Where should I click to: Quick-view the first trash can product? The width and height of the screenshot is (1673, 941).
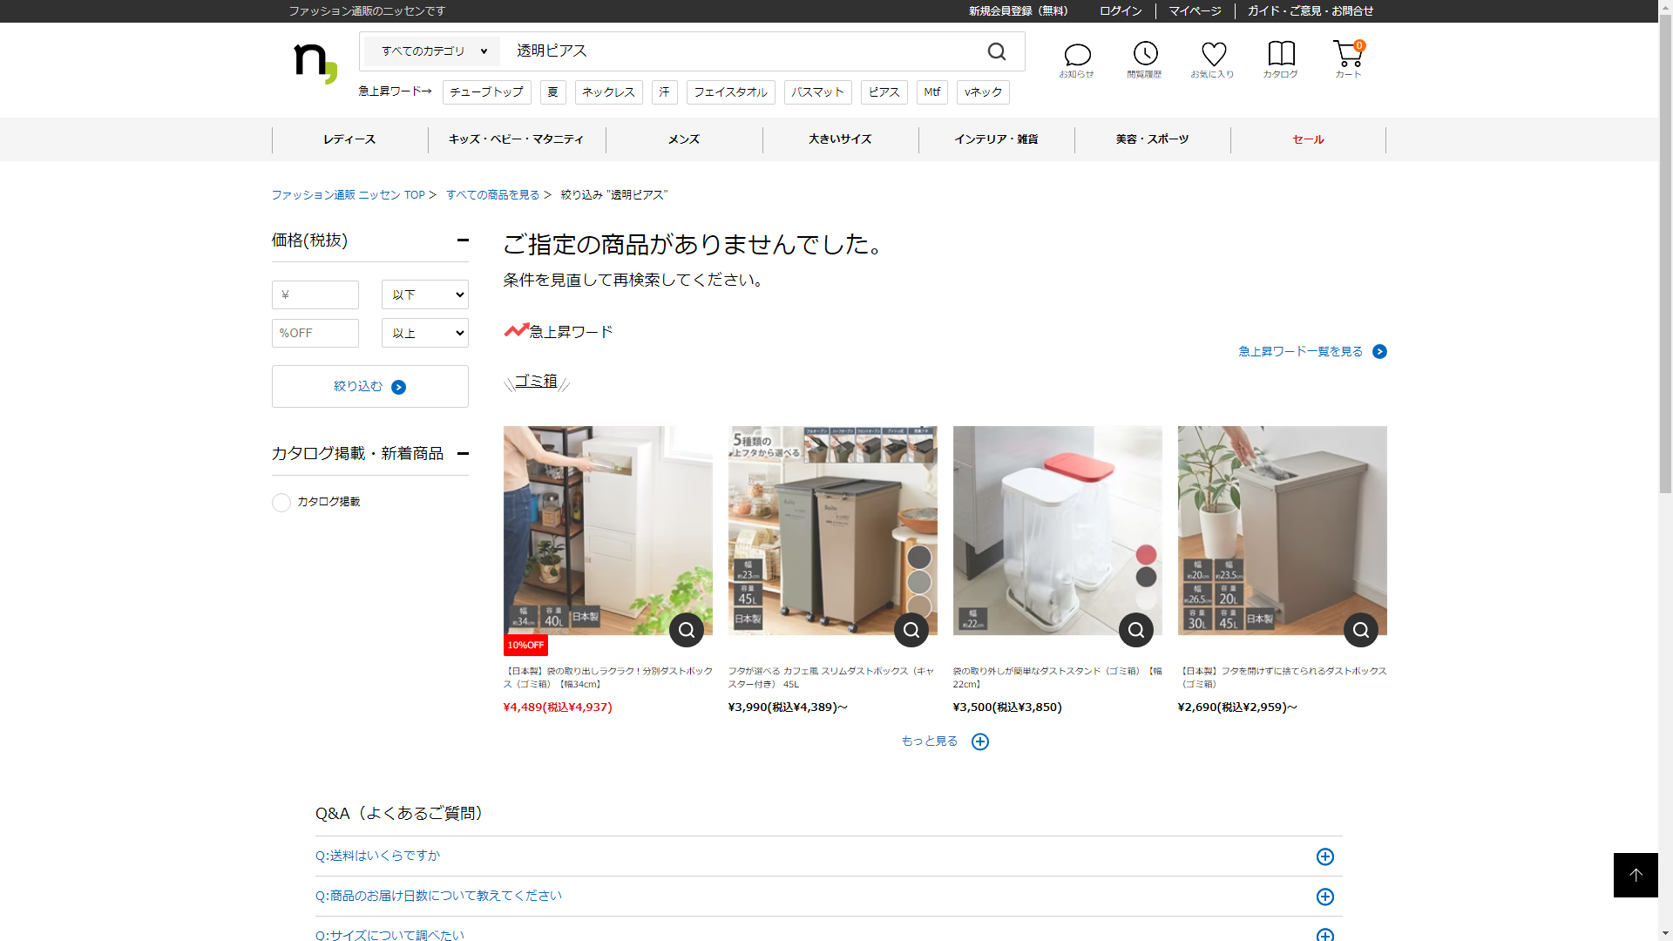tap(687, 630)
